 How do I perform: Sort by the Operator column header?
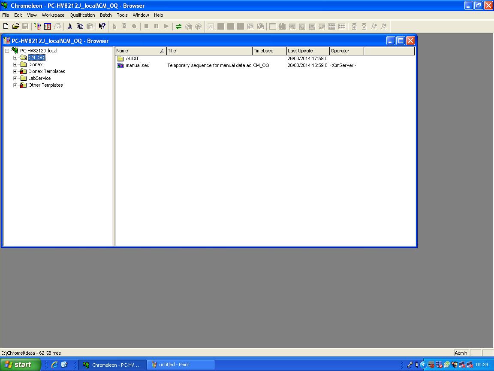coord(347,51)
